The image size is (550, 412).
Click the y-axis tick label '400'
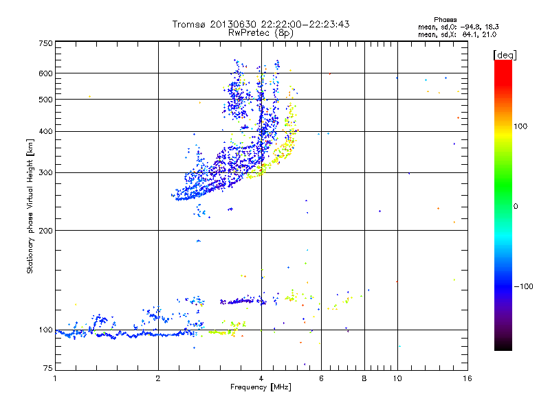point(45,131)
